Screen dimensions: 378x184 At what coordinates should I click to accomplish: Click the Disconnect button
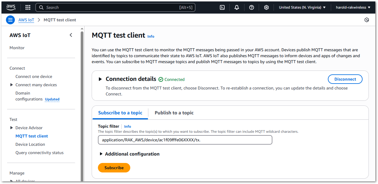tap(345, 79)
